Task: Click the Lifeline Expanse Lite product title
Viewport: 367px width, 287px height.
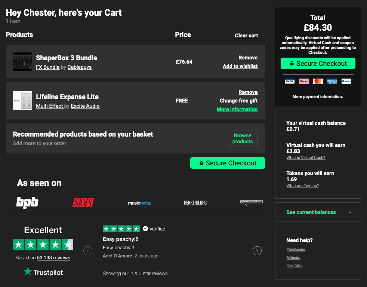Action: tap(67, 97)
